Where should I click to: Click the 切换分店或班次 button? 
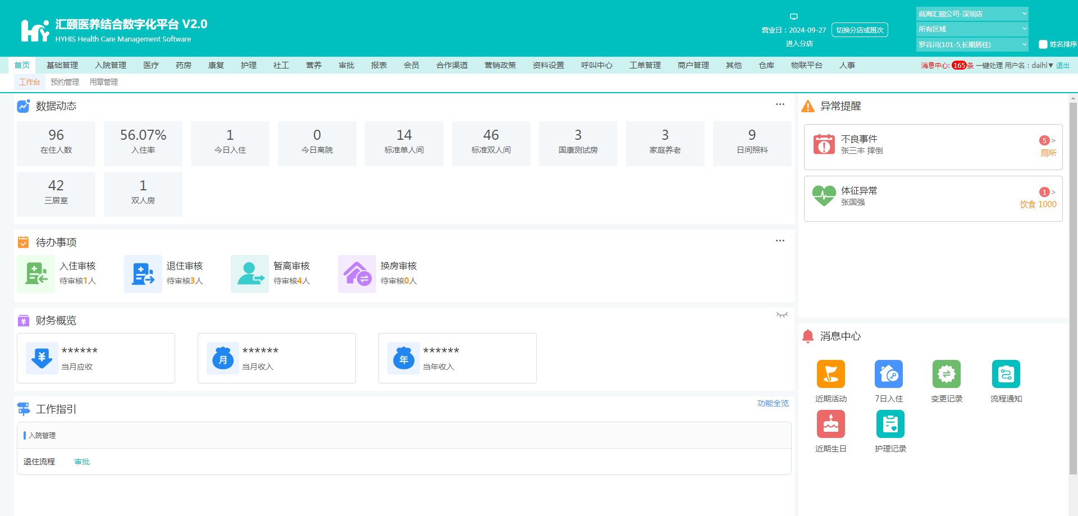tap(859, 30)
